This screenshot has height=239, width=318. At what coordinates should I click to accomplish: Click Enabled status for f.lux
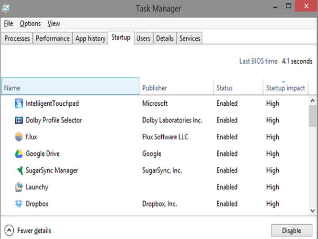coord(227,137)
